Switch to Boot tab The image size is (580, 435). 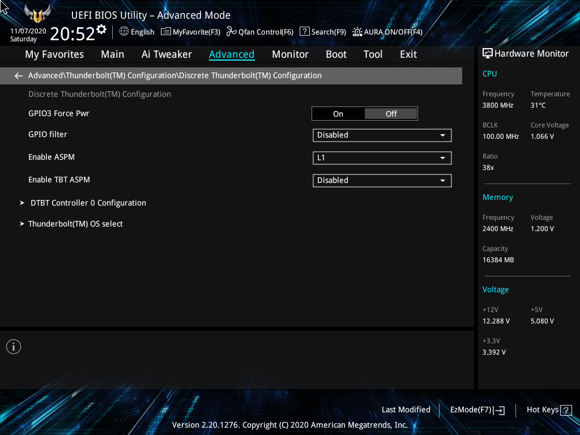336,54
